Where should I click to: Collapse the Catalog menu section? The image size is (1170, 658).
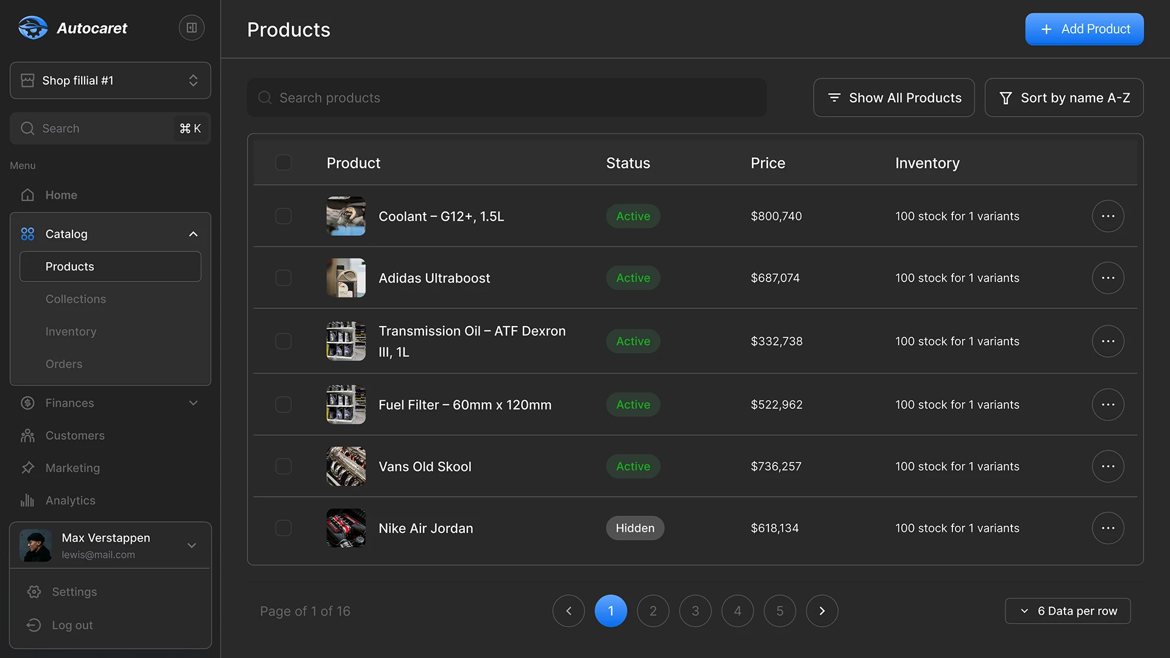coord(193,233)
